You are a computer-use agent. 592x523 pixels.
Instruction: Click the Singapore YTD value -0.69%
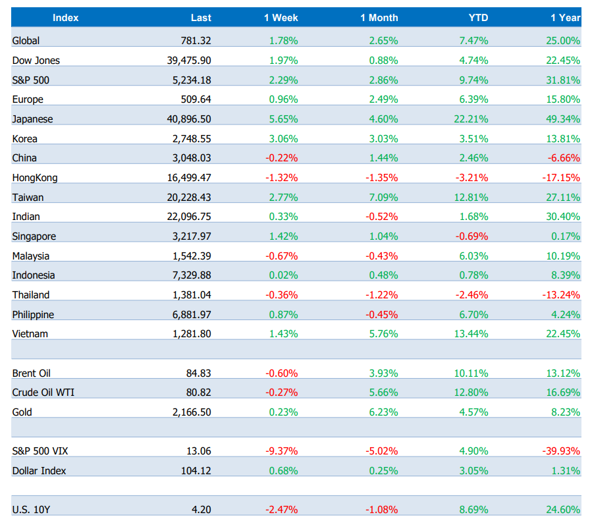pyautogui.click(x=473, y=236)
